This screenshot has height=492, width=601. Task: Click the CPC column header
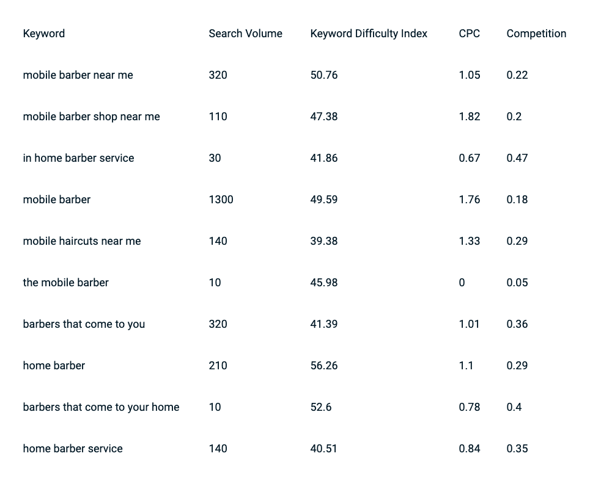469,34
